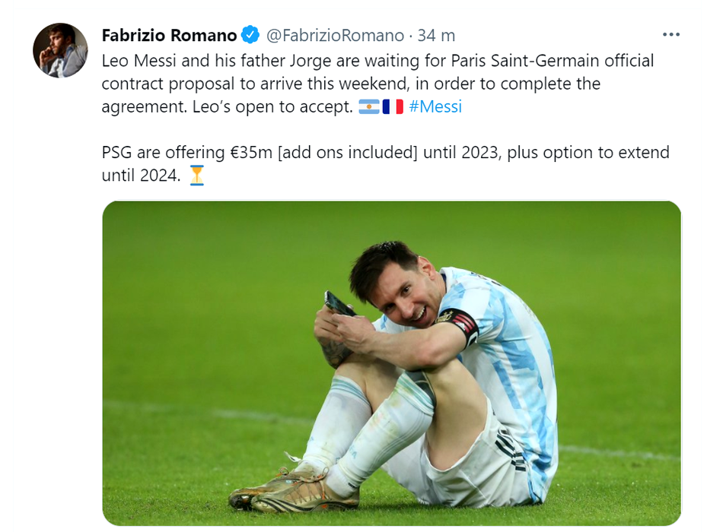Image resolution: width=723 pixels, height=532 pixels.
Task: Click the @FabrizioRomano handle
Action: coord(335,35)
